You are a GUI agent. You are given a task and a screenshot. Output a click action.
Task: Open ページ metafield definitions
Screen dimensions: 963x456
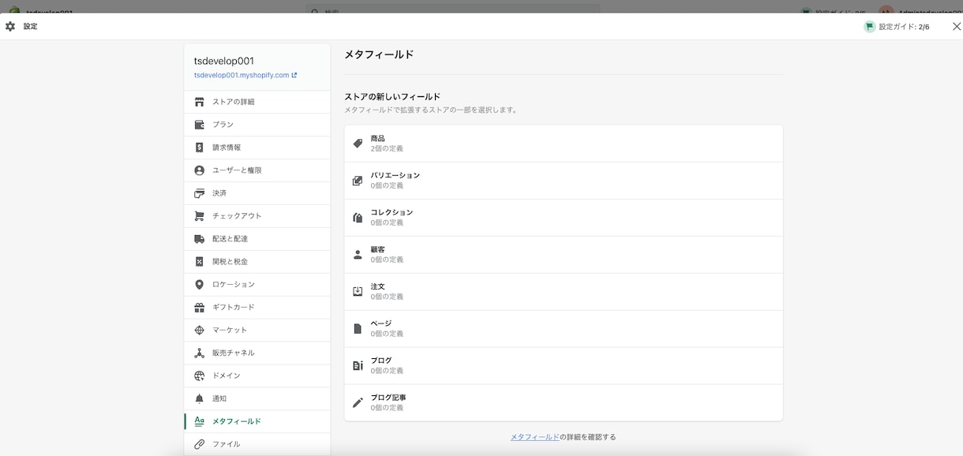click(564, 329)
